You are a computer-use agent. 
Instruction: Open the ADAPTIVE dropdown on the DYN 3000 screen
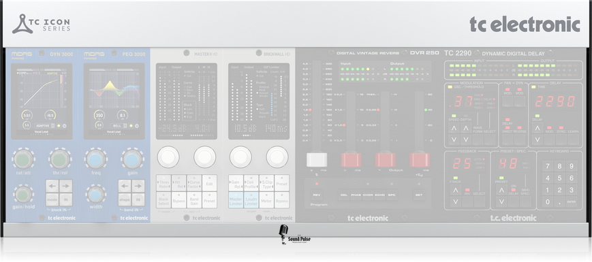[44, 125]
